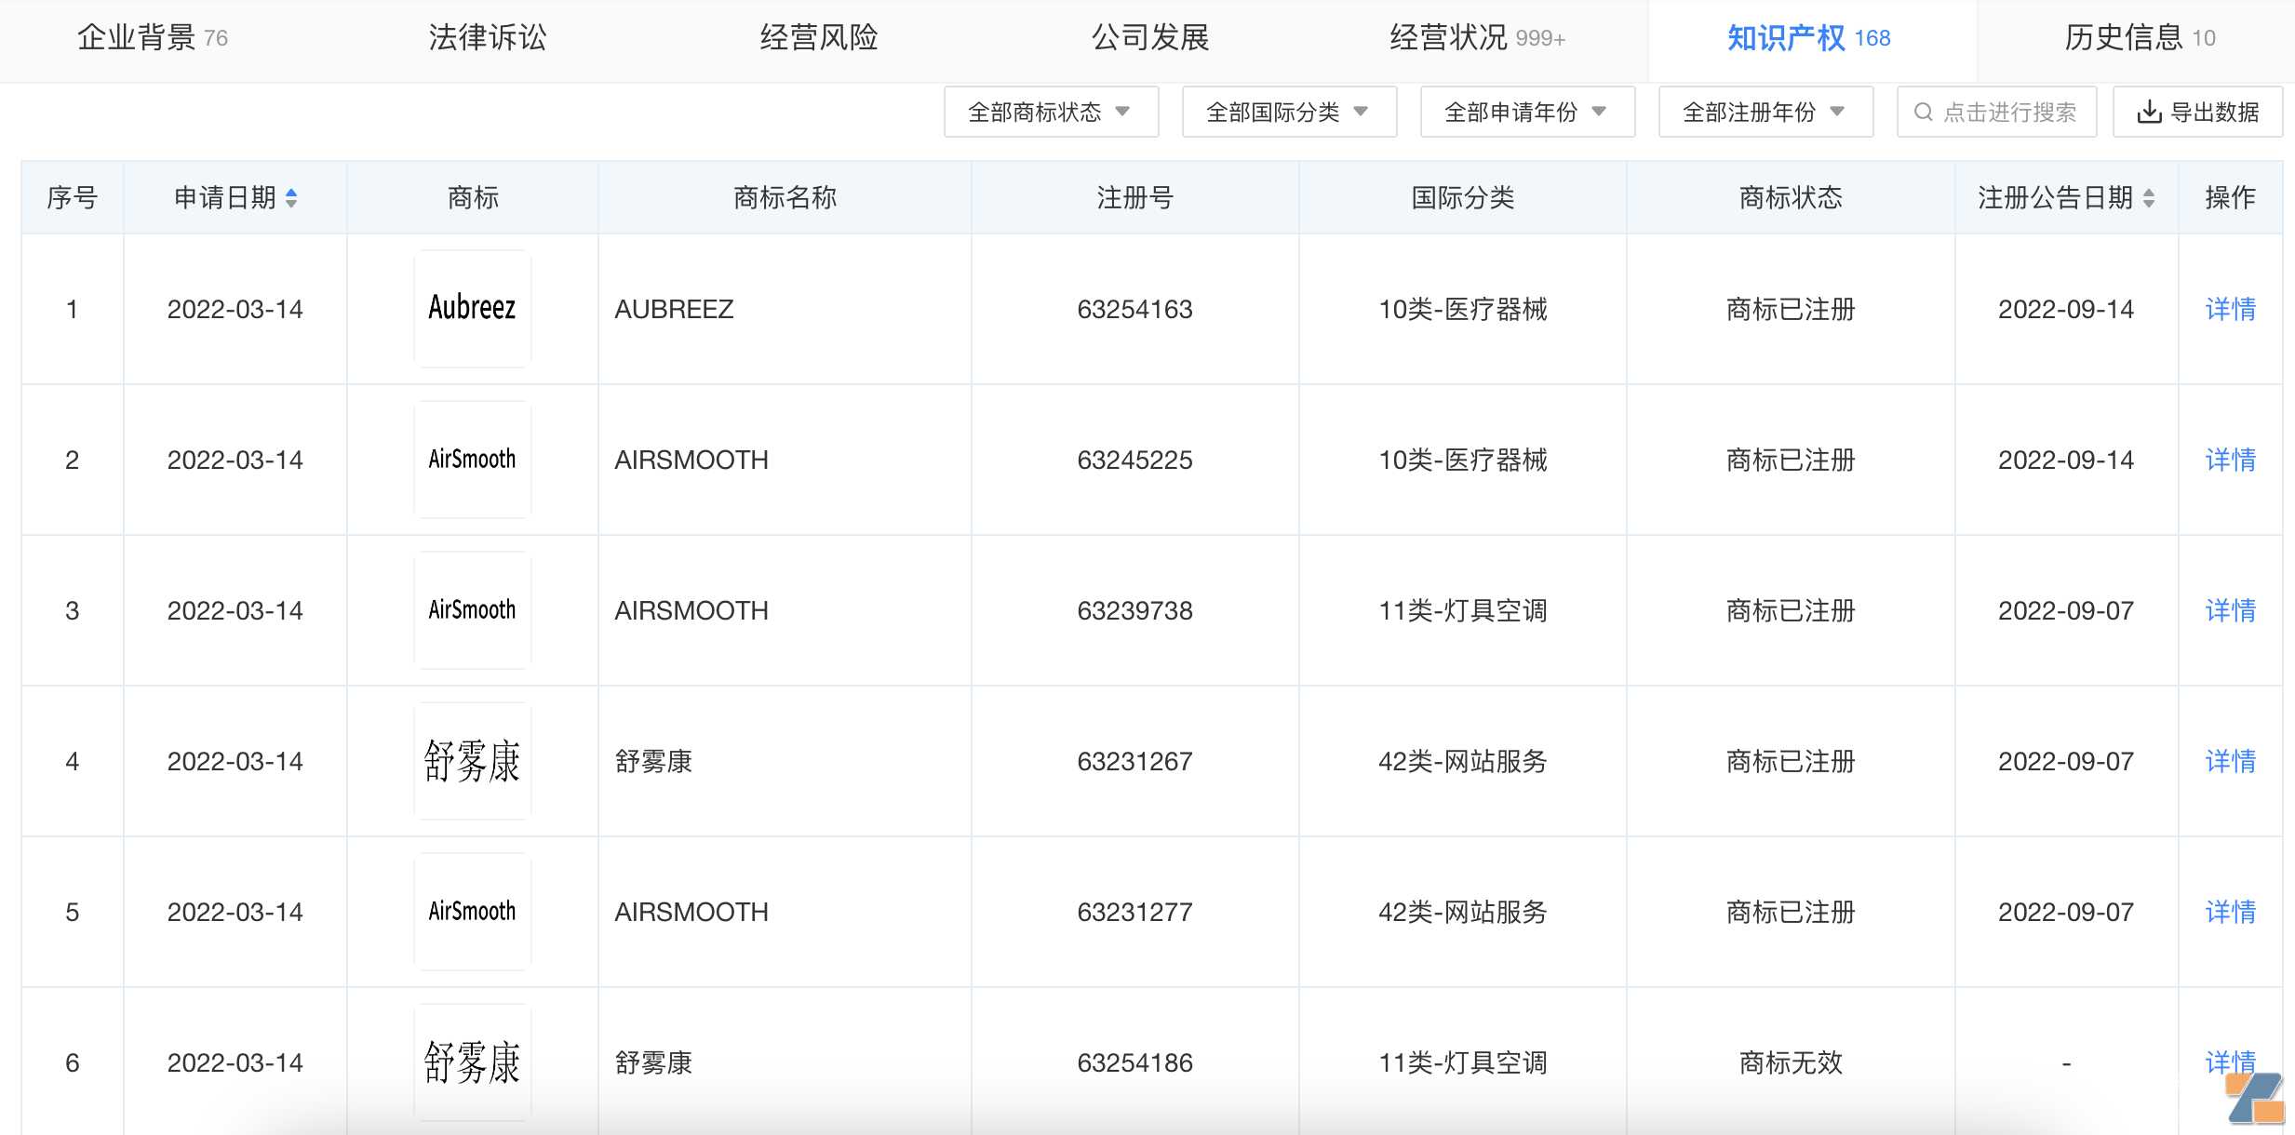Expand the 全部申请年份 filter
Viewport: 2295px width, 1135px height.
coord(1525,111)
